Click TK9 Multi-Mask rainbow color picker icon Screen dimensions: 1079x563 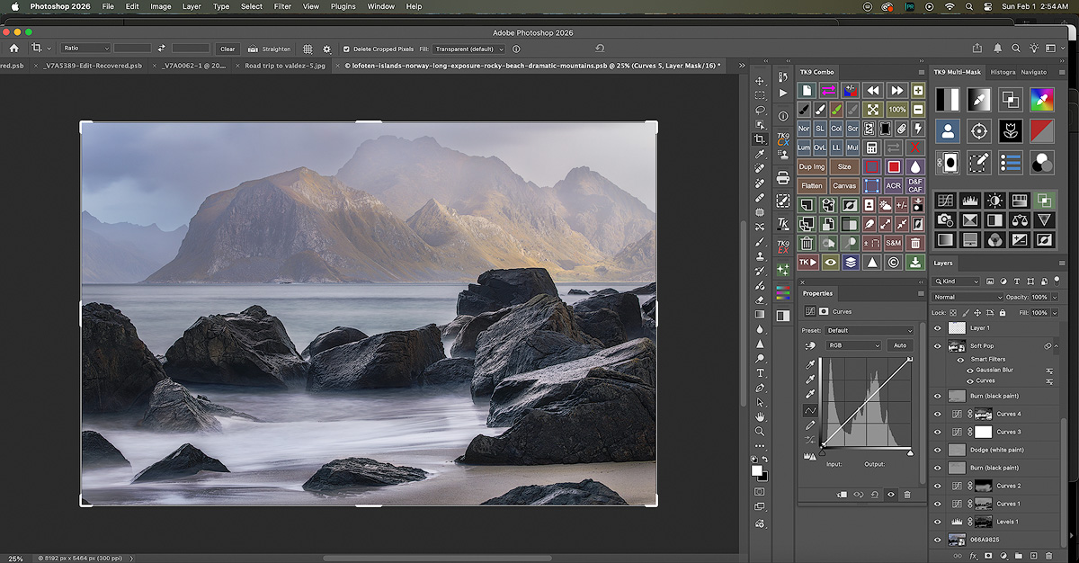click(1042, 100)
